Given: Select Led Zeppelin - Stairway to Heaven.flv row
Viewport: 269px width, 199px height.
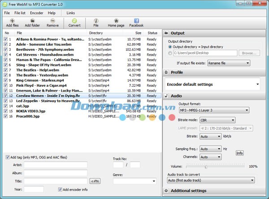Looking at the screenshot, I should (x=82, y=101).
